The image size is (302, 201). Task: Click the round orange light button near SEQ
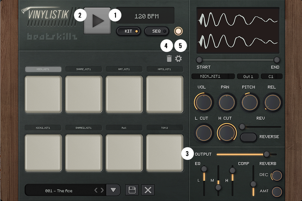click(179, 31)
